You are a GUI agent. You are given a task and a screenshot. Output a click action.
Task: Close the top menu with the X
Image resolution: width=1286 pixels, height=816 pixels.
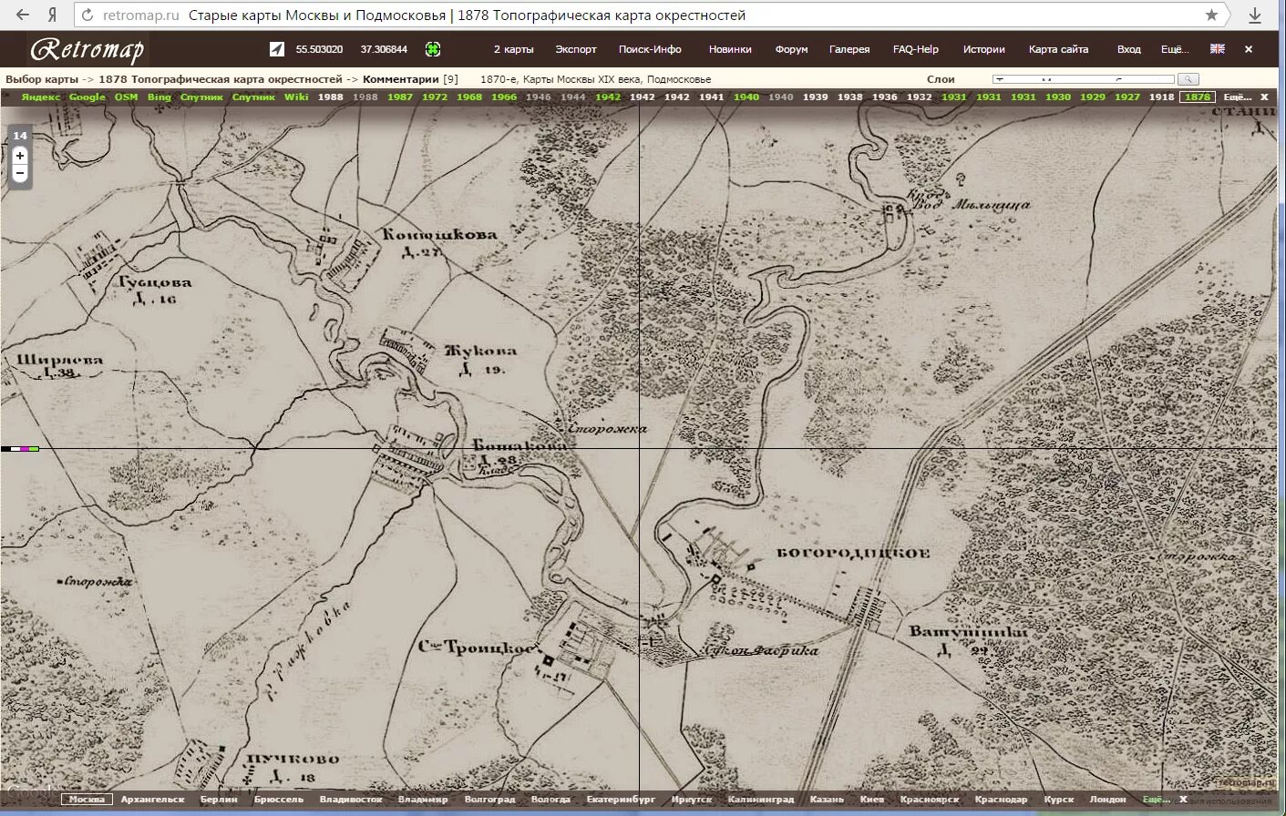point(1249,49)
